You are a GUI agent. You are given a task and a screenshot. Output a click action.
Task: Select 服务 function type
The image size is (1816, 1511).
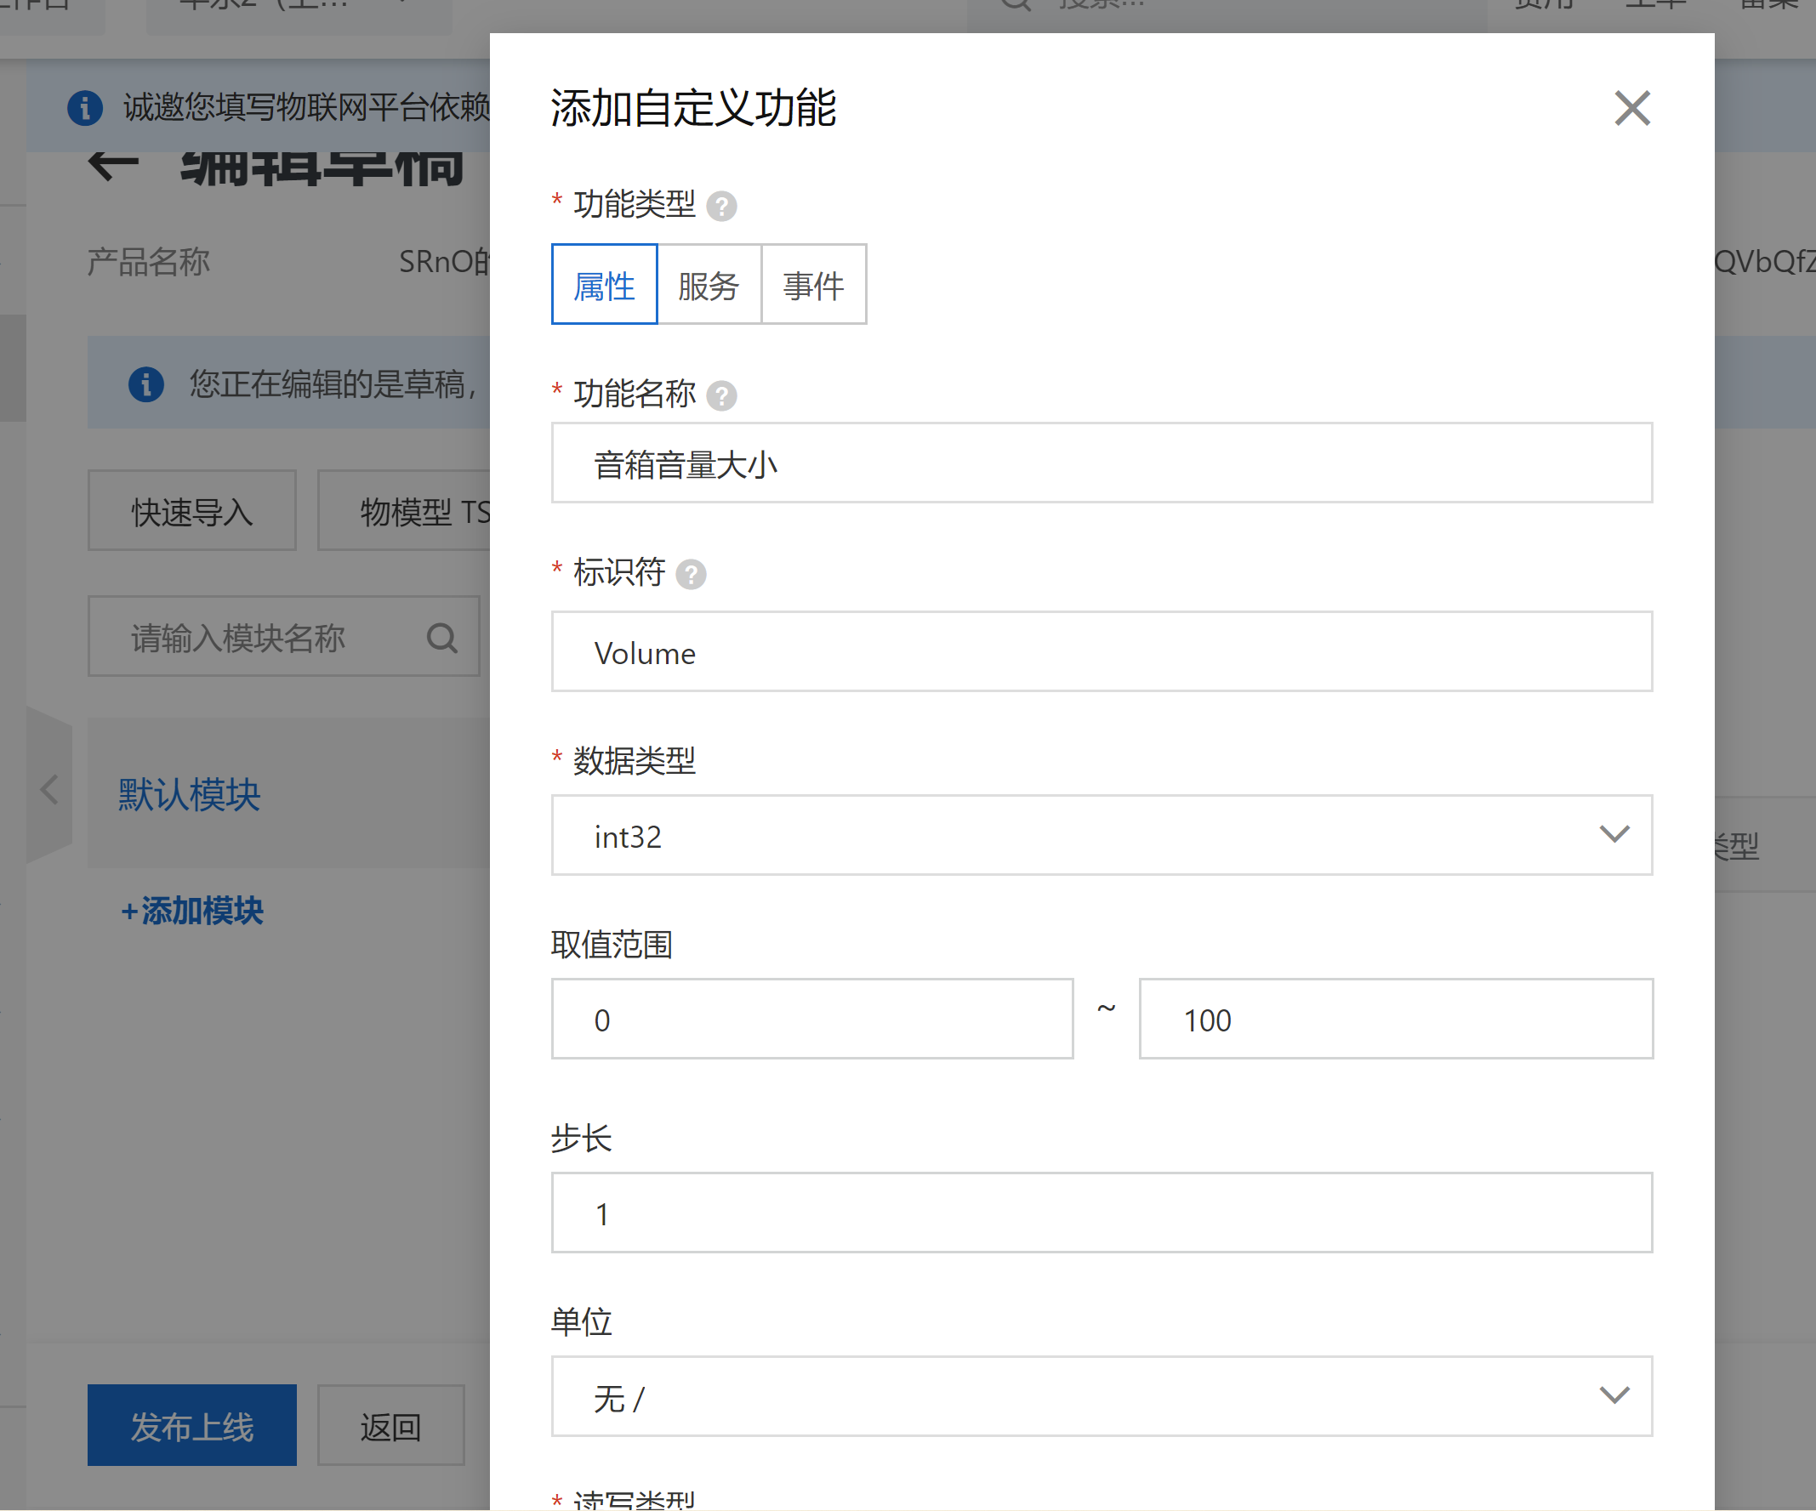(709, 284)
